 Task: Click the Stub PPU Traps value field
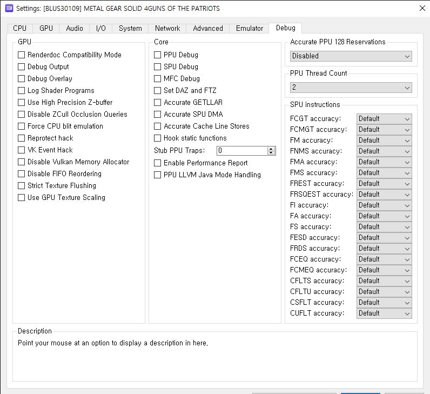pos(242,151)
